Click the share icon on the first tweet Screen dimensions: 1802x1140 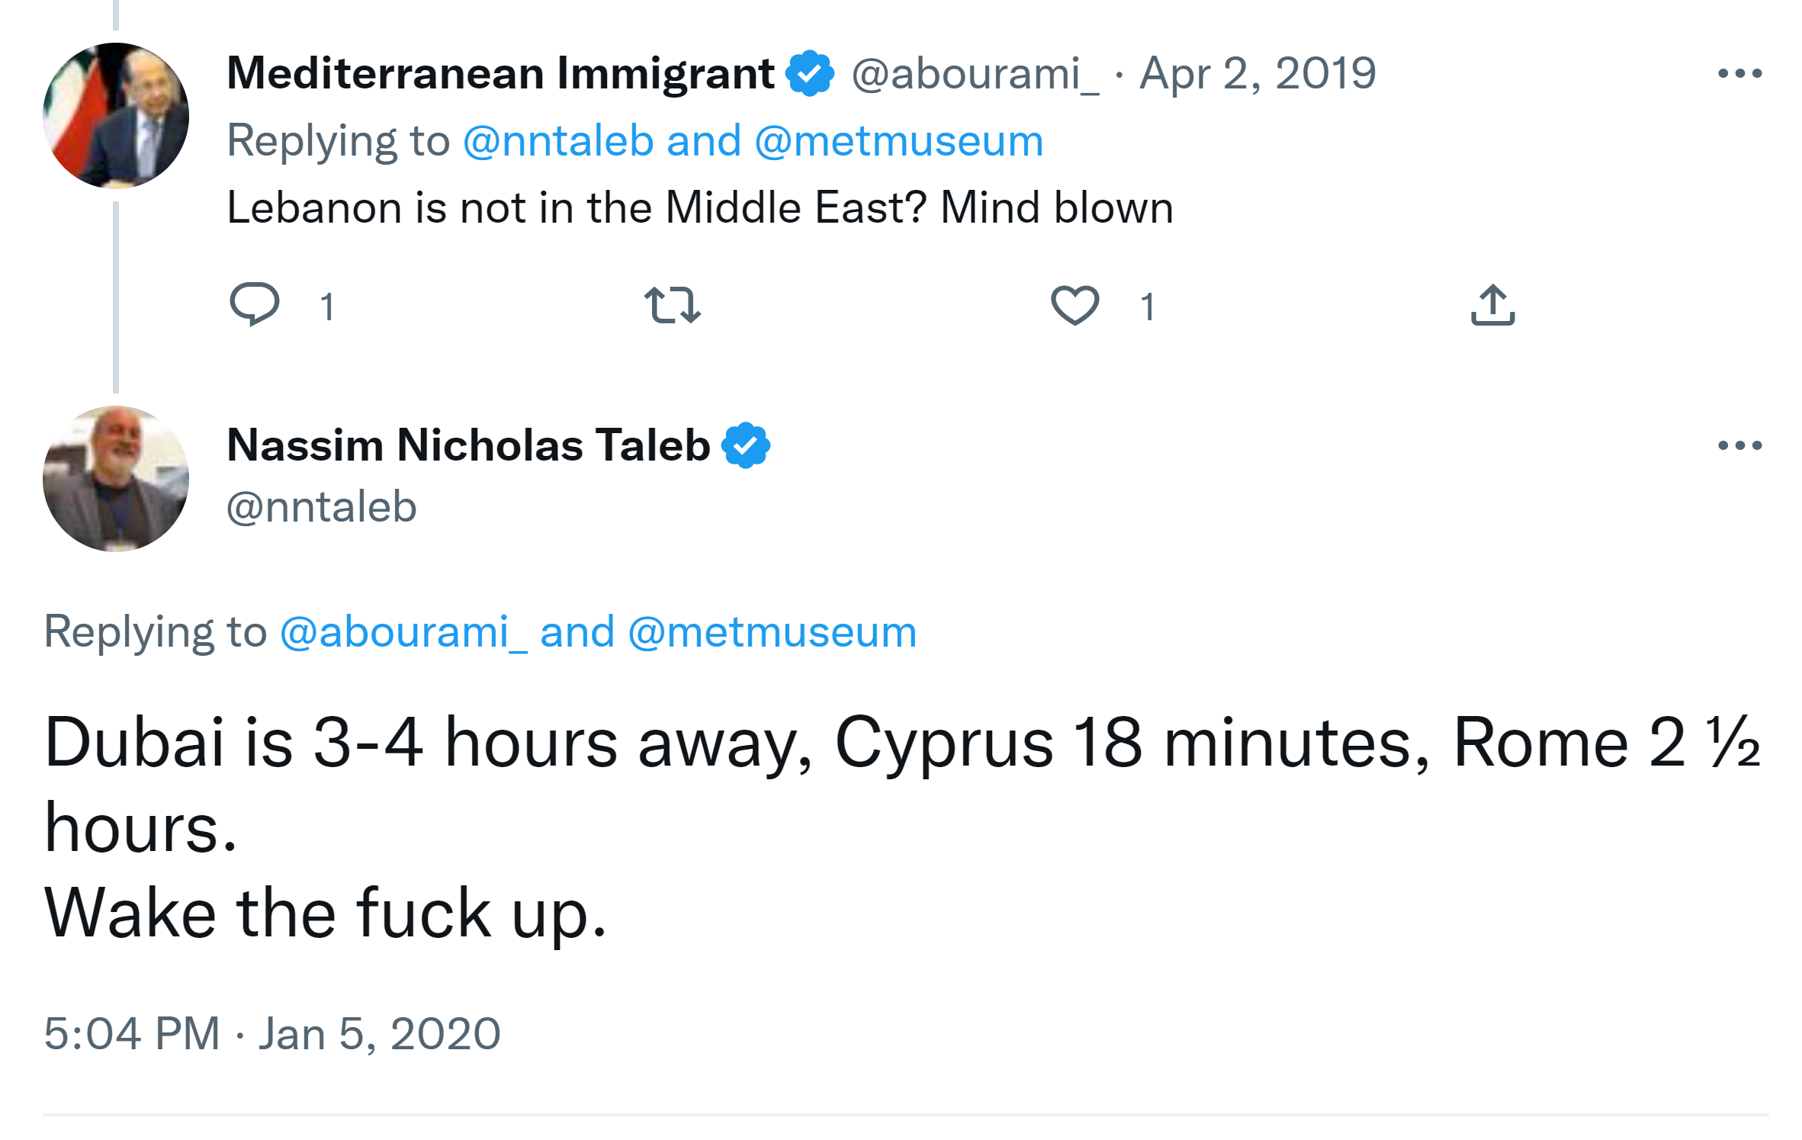click(1492, 305)
